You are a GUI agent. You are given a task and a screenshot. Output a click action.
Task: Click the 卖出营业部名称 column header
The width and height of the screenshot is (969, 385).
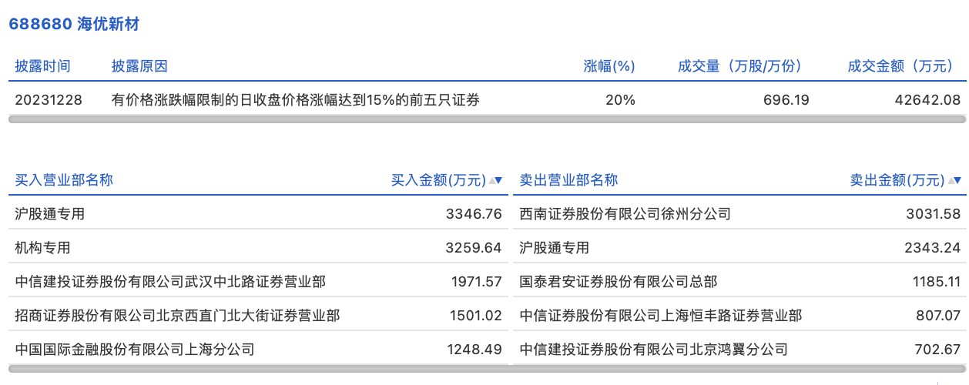point(568,180)
